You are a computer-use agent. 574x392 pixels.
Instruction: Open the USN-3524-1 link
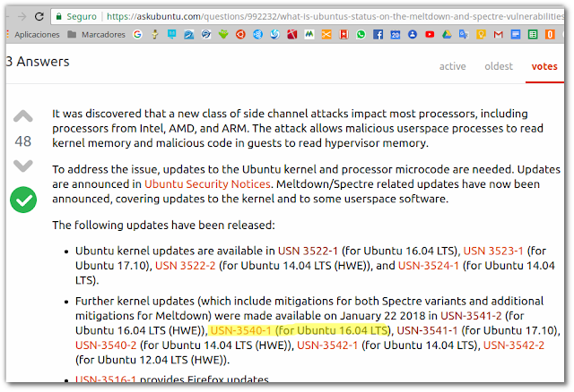pyautogui.click(x=429, y=266)
